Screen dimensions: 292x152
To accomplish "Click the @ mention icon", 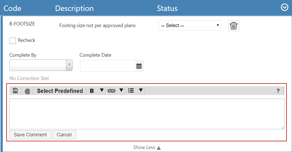I will 27,91.
